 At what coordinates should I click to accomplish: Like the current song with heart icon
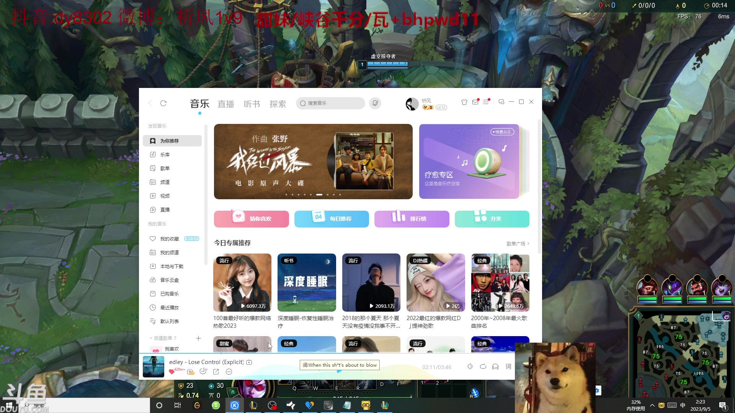click(x=172, y=372)
